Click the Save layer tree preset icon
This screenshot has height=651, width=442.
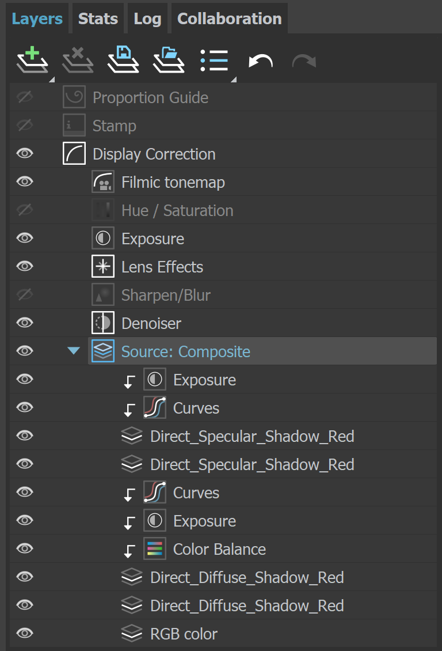point(123,60)
